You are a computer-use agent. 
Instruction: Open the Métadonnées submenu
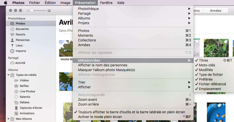(133, 60)
